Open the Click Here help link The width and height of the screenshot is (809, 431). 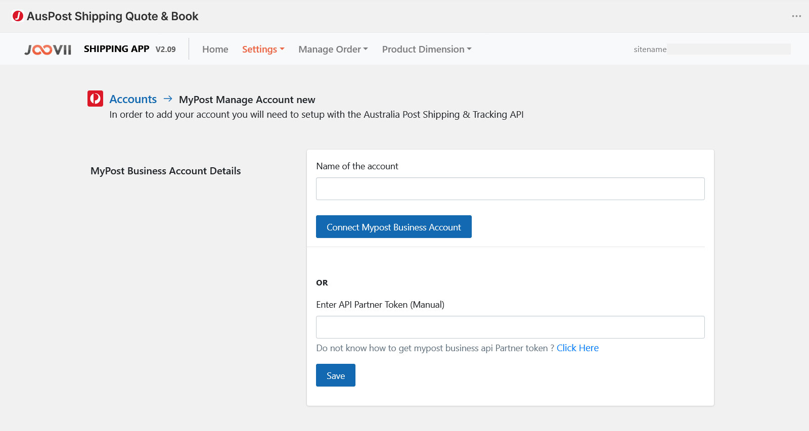[x=577, y=348]
